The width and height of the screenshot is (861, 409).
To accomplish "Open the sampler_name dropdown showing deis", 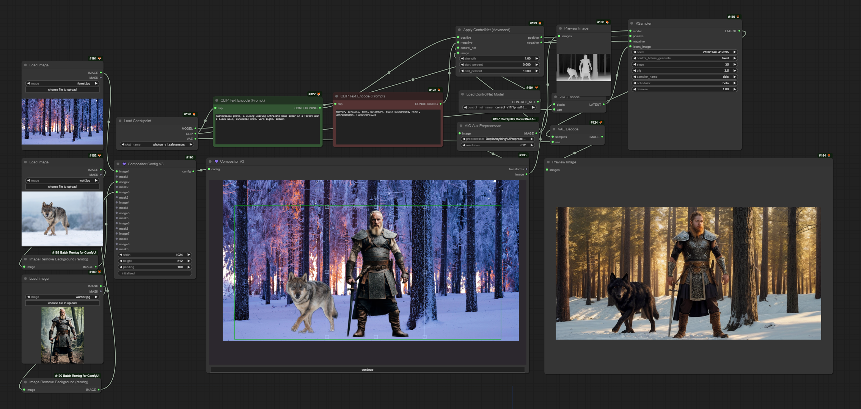I will (x=685, y=77).
